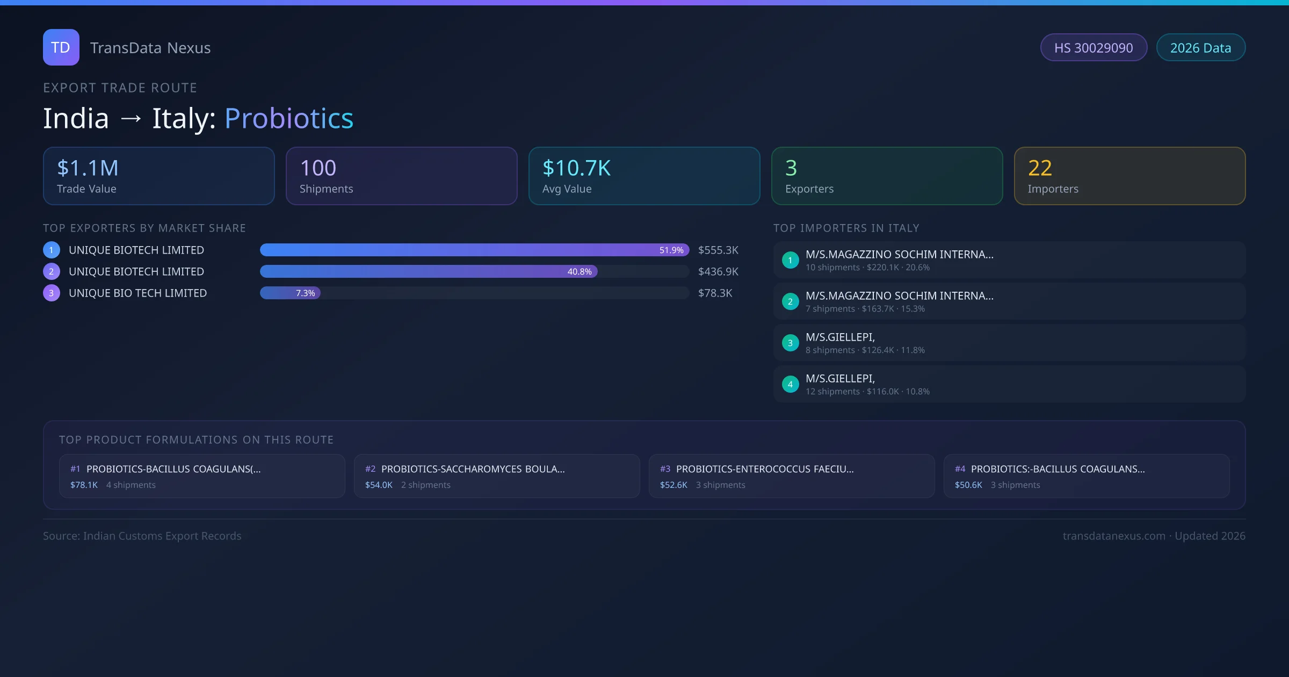The height and width of the screenshot is (677, 1289).
Task: Open the 22 Importers stat card
Action: point(1129,176)
